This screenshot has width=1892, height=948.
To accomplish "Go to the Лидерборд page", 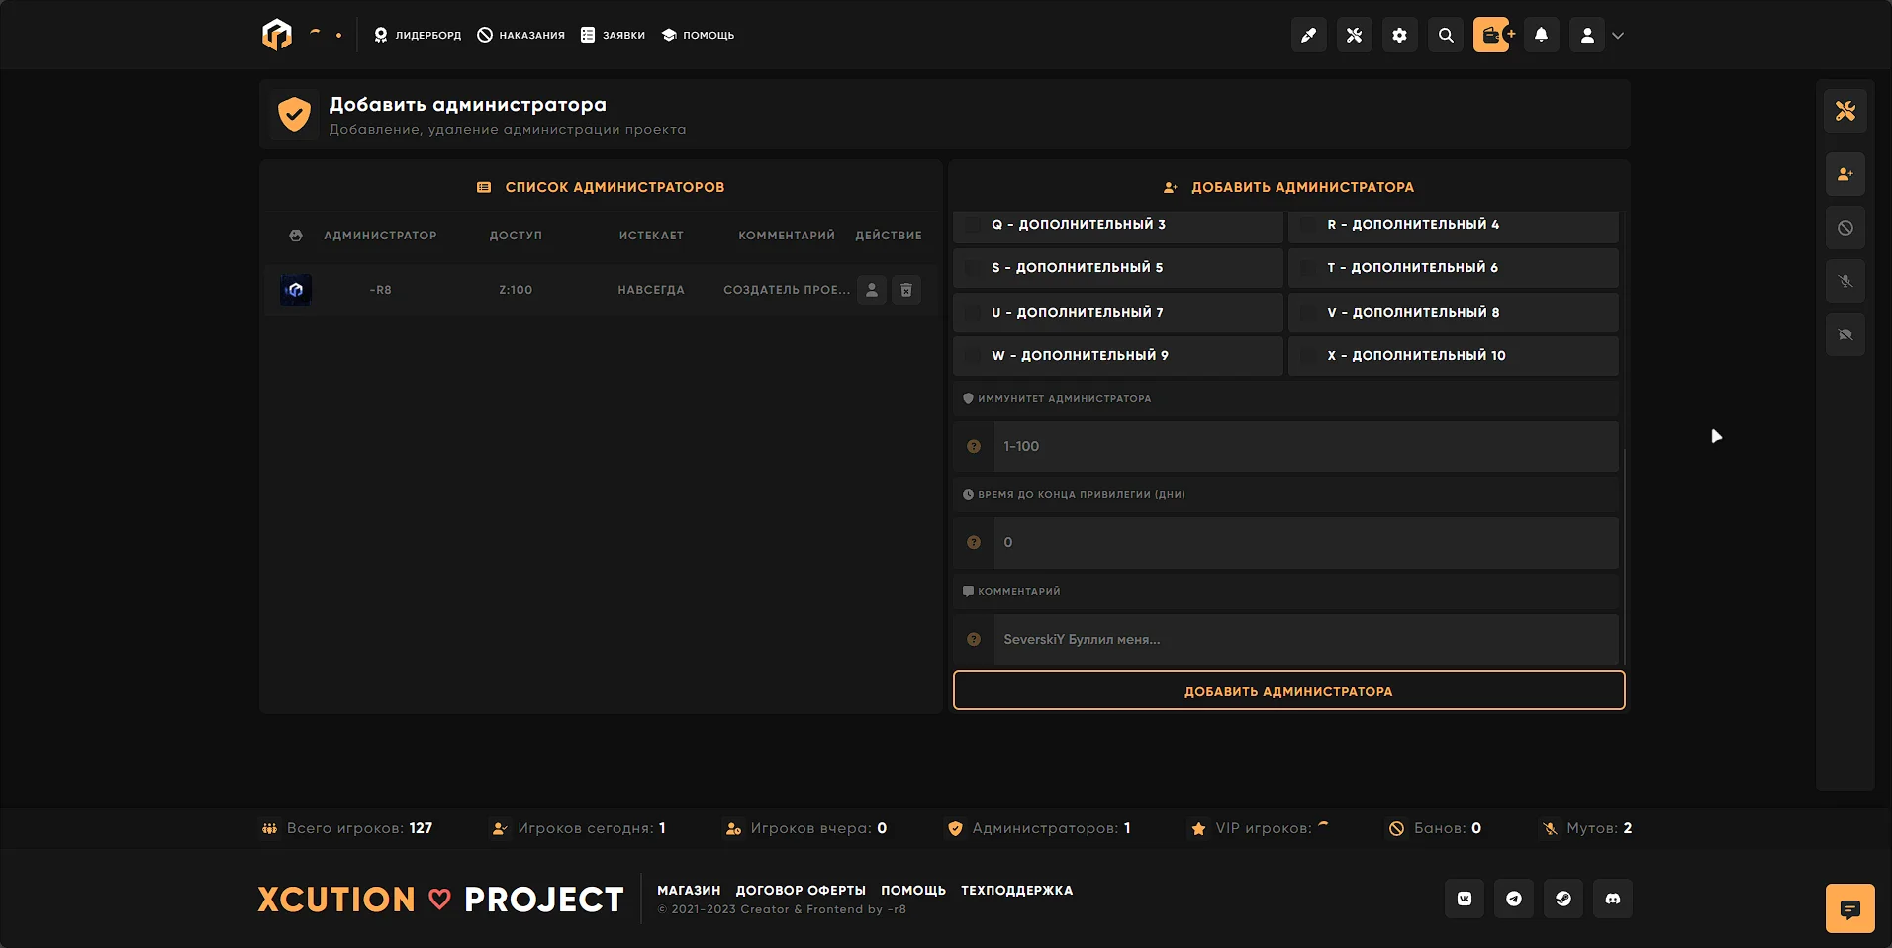I will click(418, 35).
